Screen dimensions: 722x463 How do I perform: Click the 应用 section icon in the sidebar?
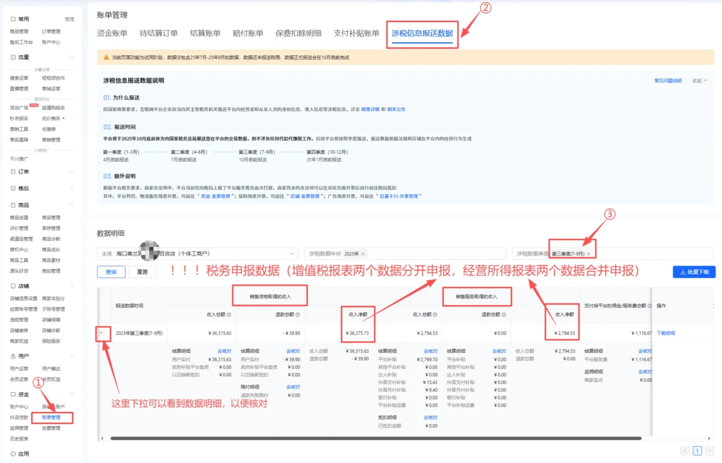pos(13,453)
